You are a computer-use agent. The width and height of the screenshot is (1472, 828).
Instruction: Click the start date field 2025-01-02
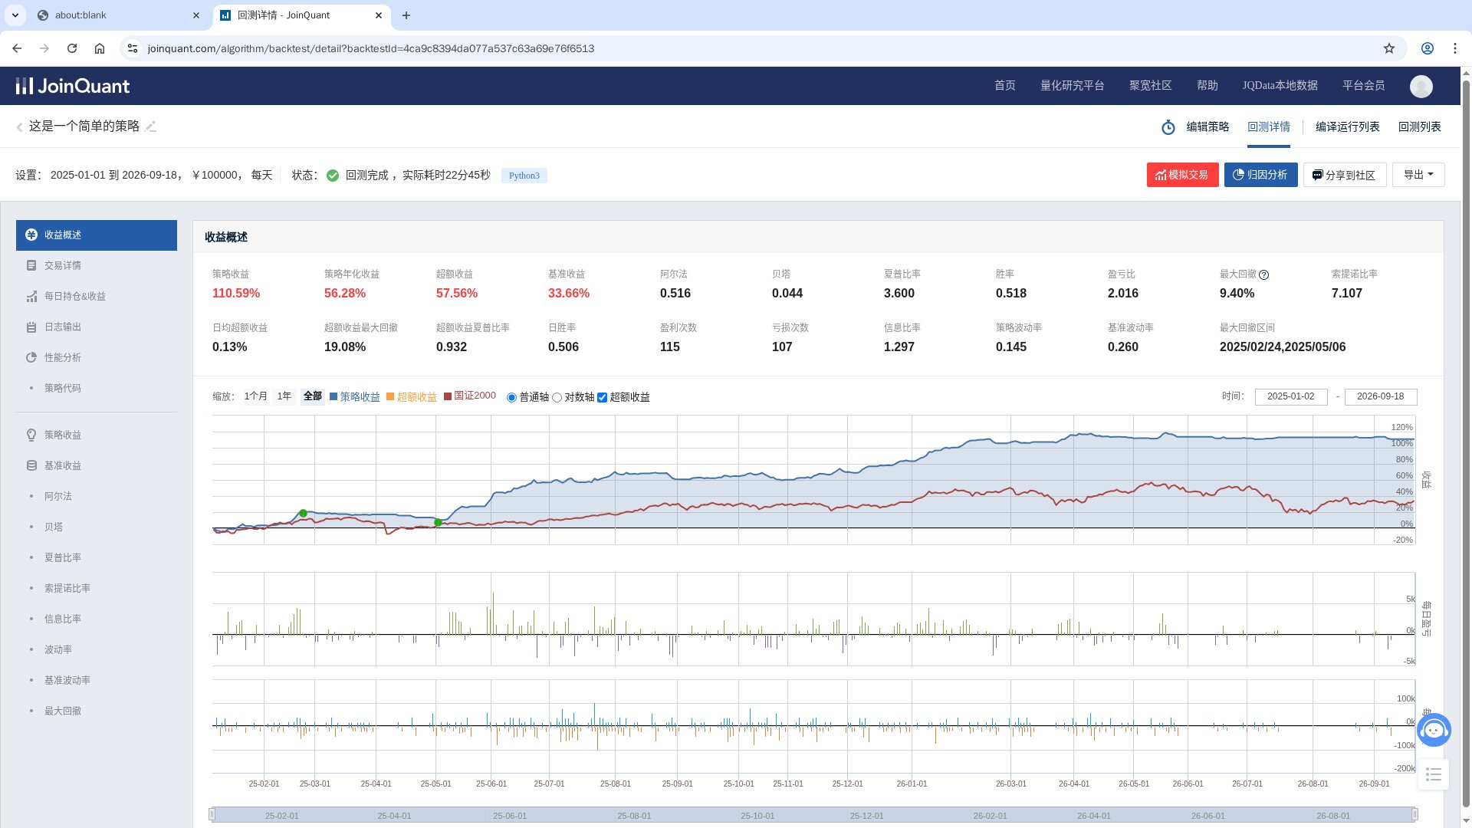click(1291, 396)
